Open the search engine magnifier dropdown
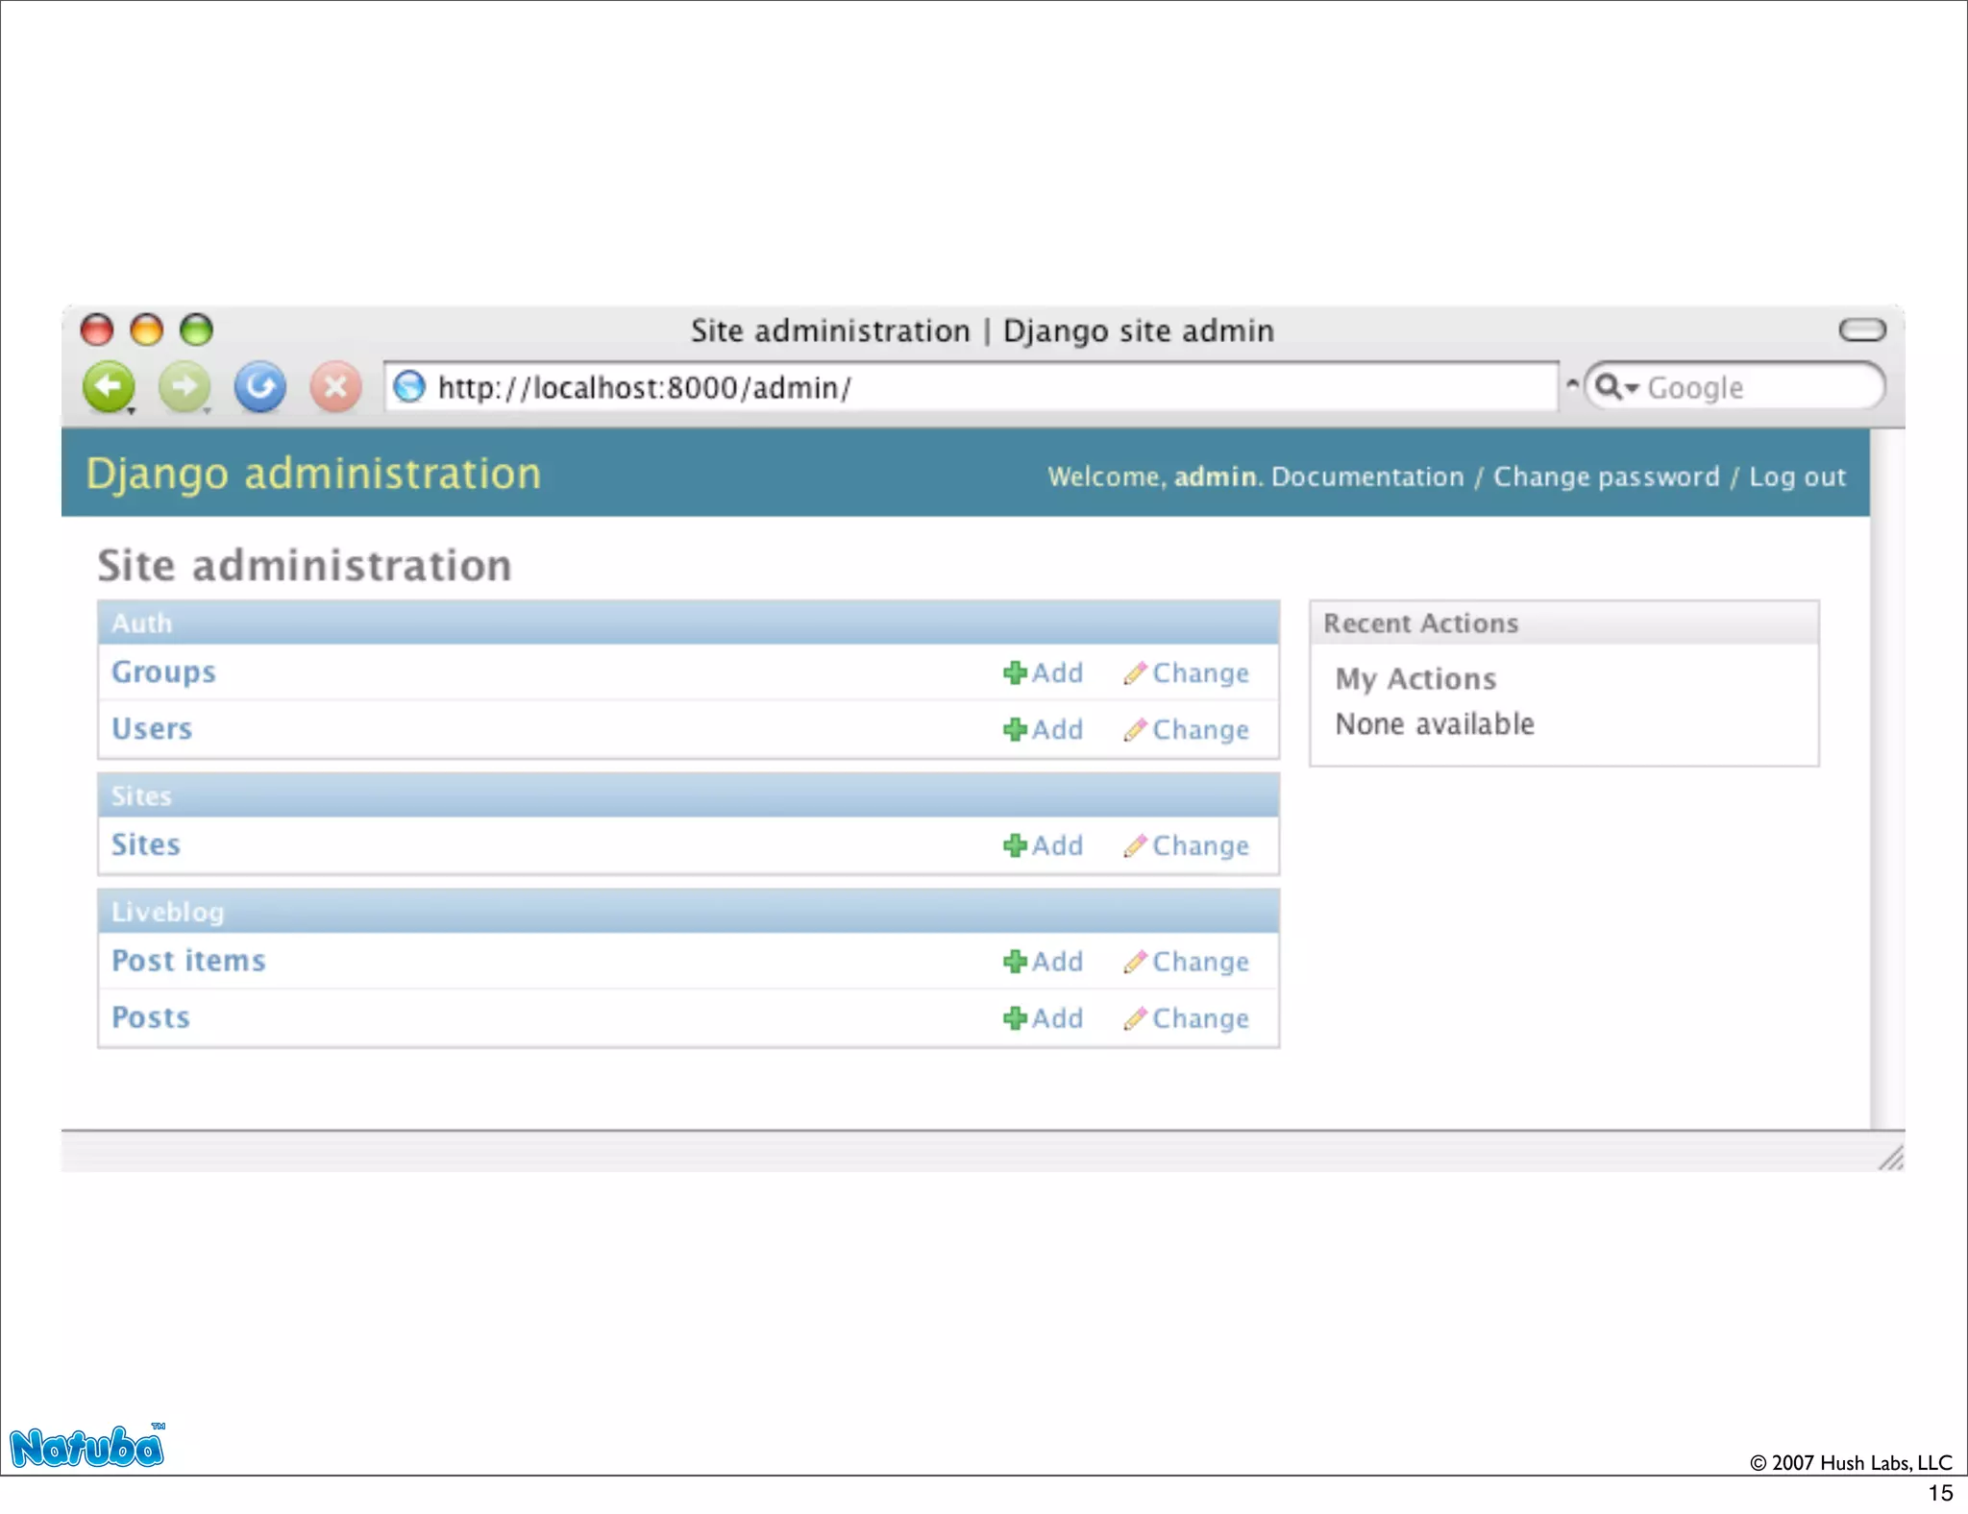 point(1616,387)
